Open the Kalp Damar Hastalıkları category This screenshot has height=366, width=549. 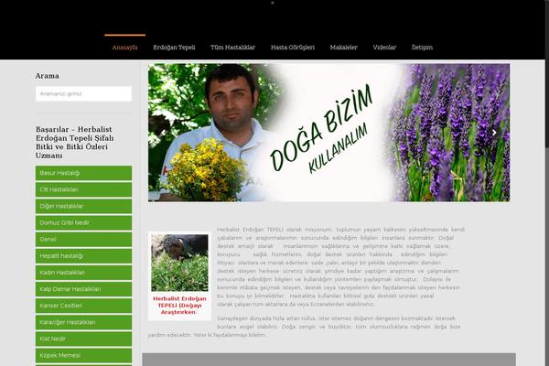coord(83,289)
